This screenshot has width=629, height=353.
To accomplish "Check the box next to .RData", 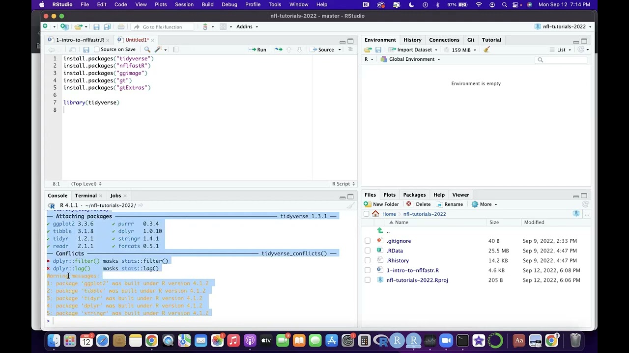I will pos(368,251).
